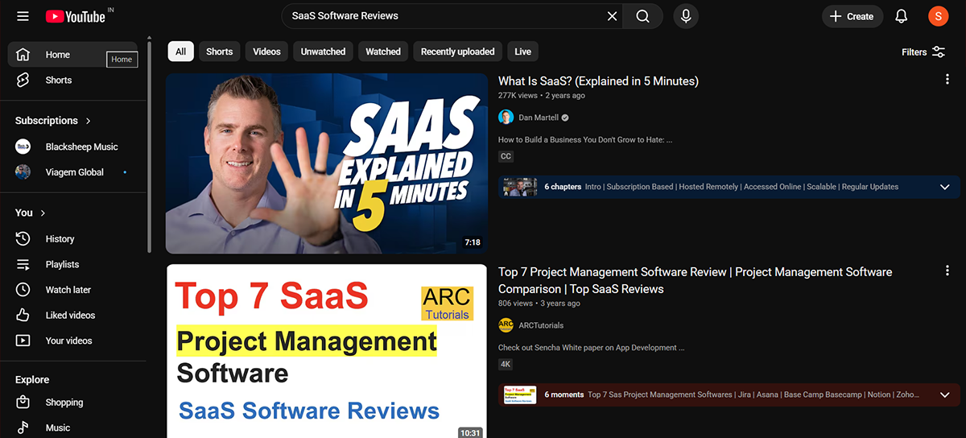966x438 pixels.
Task: Click the sidebar scrollbar
Action: 149,145
